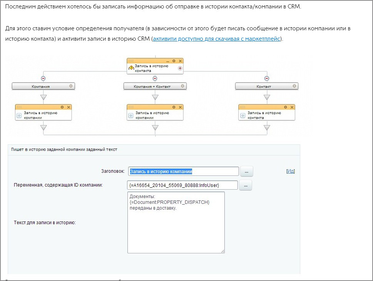Select the 'Контакт' branch header
373x281 pixels.
point(267,86)
